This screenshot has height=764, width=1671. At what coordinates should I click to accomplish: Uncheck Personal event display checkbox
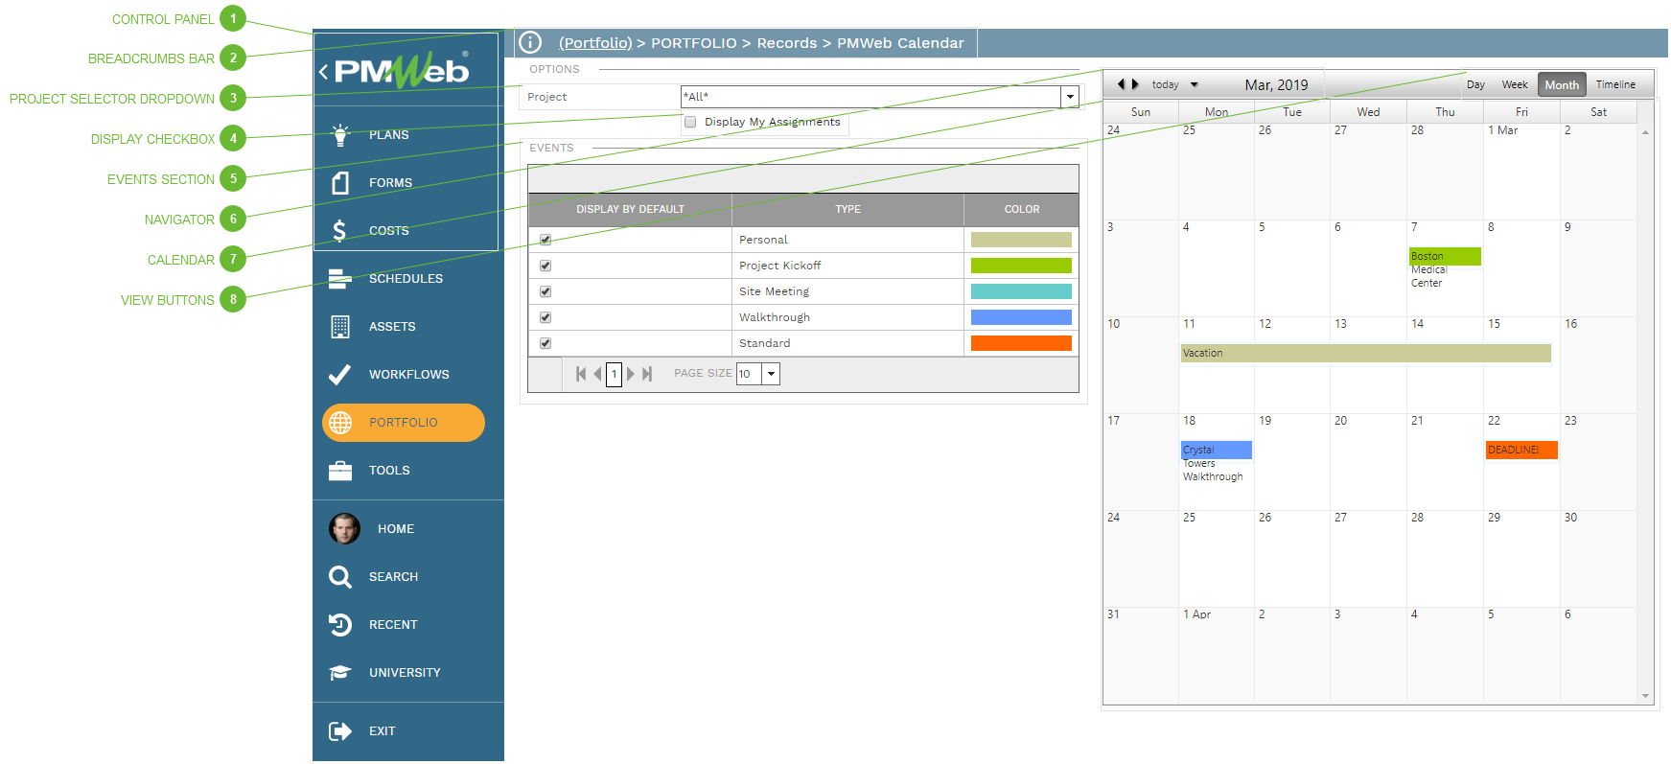pyautogui.click(x=545, y=240)
